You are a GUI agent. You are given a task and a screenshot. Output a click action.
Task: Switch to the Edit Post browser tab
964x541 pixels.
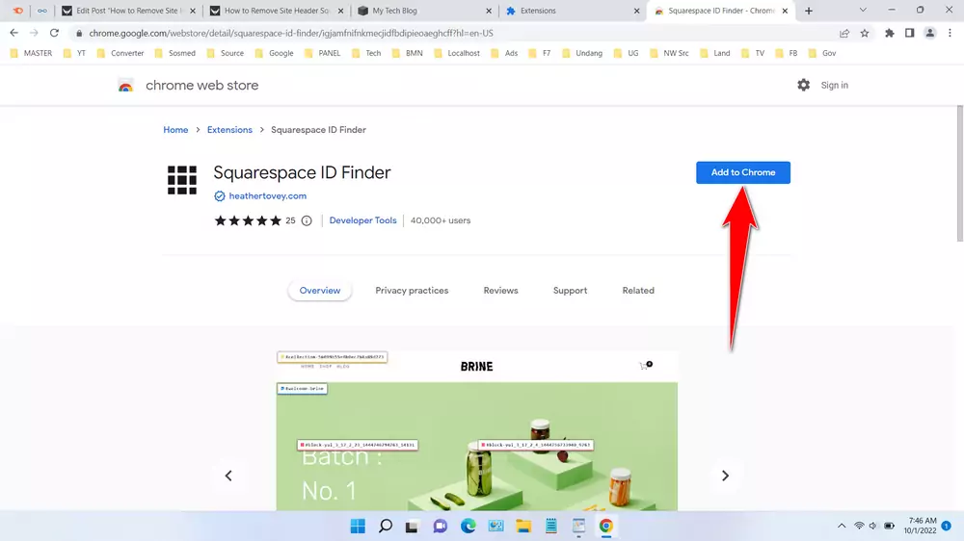(x=128, y=11)
